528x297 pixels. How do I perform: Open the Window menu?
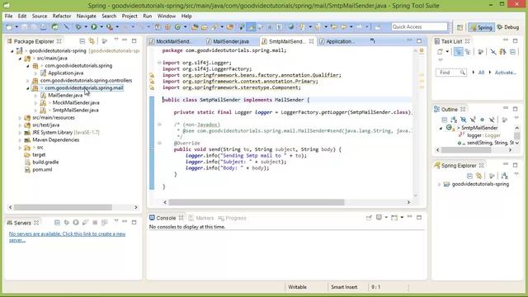167,16
